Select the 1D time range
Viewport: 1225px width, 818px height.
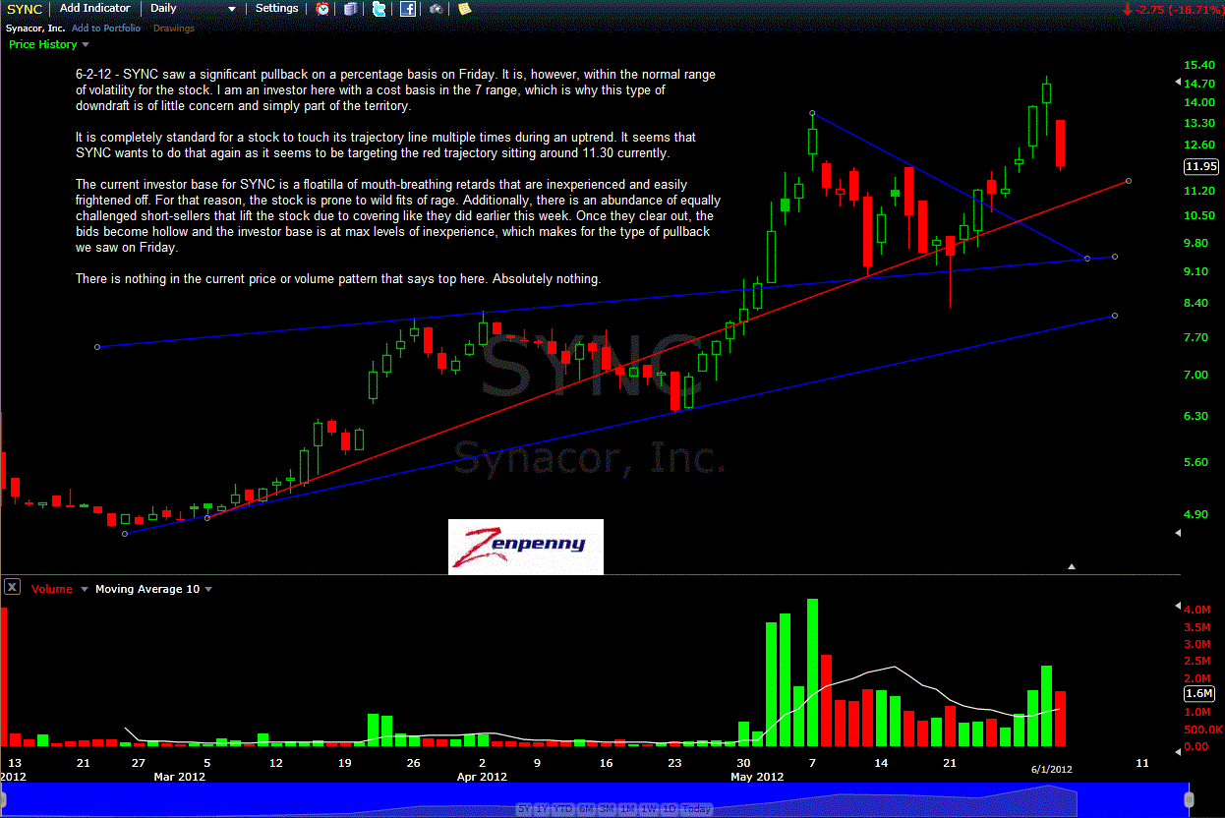669,809
